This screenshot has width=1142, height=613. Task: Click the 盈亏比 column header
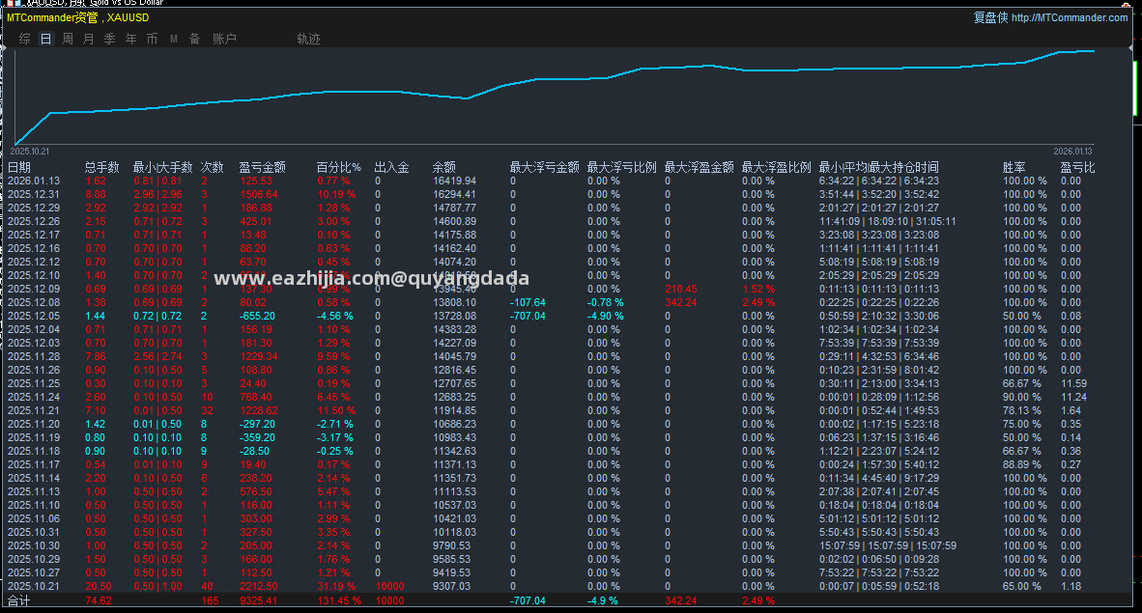(x=1078, y=167)
